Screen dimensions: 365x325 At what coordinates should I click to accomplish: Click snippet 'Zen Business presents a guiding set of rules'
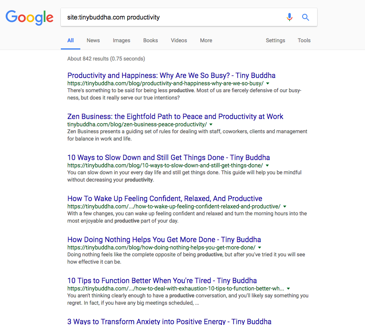[x=187, y=135]
